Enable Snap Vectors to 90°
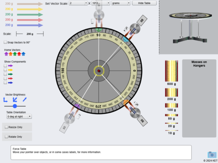The height and width of the screenshot is (163, 218). 5,42
